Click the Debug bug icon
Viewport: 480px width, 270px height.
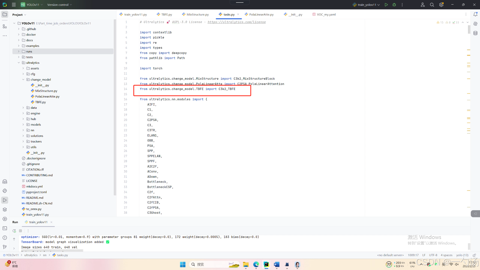pyautogui.click(x=394, y=5)
